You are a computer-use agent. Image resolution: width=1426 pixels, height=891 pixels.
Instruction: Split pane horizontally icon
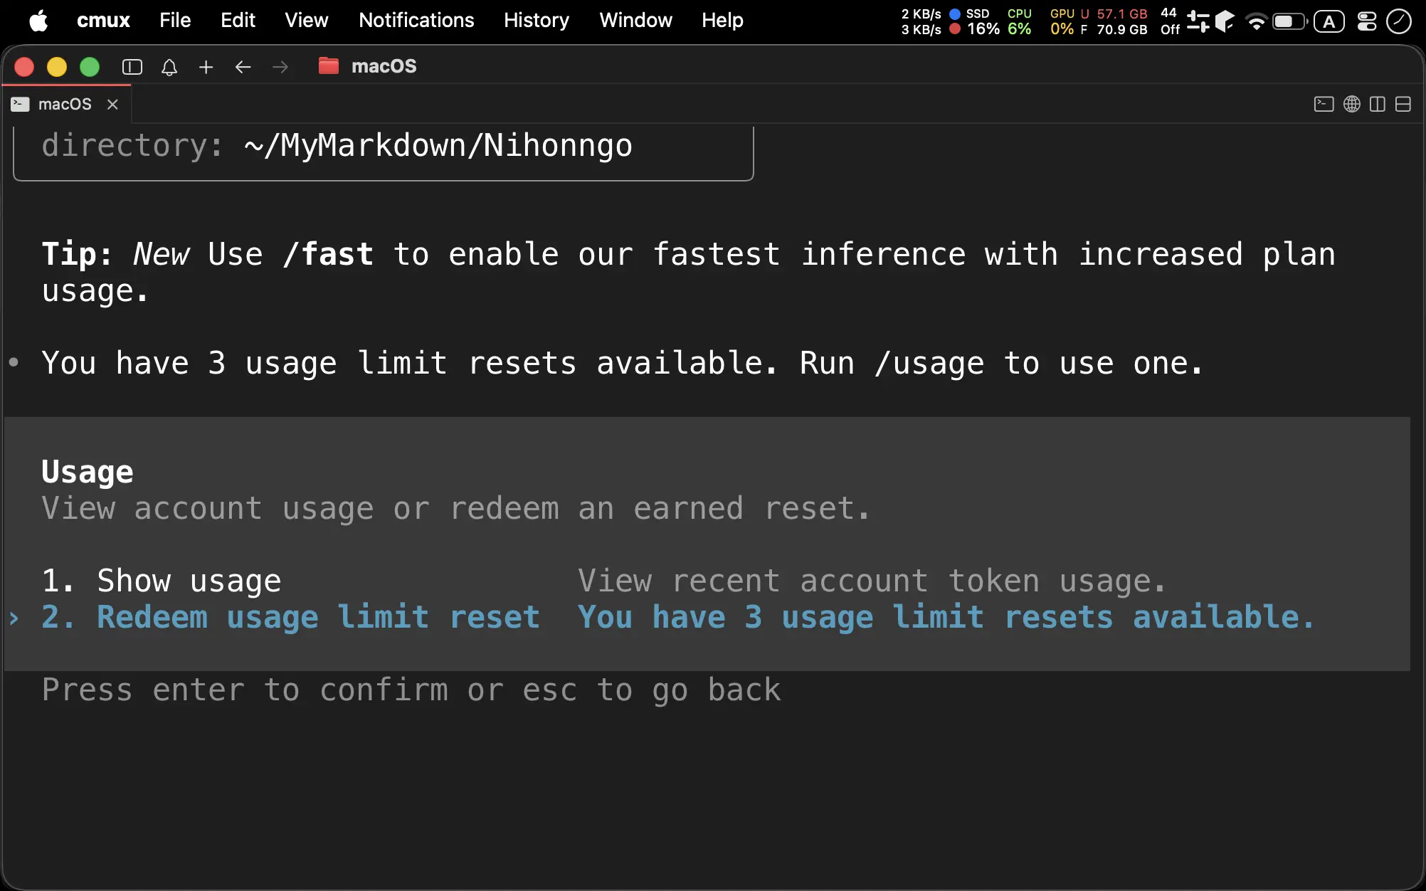pyautogui.click(x=1403, y=104)
